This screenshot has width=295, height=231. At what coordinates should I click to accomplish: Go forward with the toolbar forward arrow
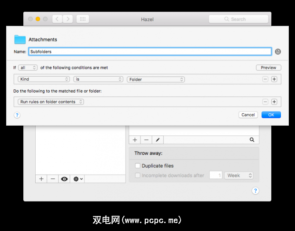pyautogui.click(x=68, y=19)
